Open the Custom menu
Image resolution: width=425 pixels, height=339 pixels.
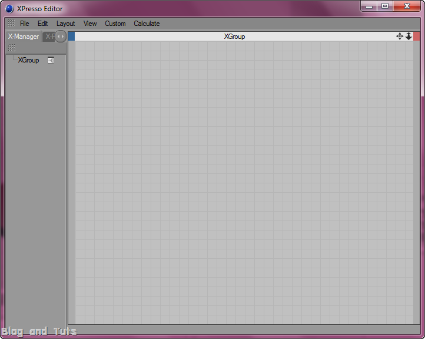(115, 24)
